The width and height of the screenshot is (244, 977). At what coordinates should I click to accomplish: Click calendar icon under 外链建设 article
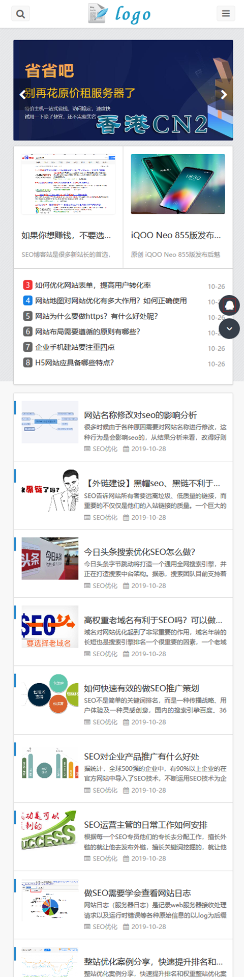pos(126,517)
